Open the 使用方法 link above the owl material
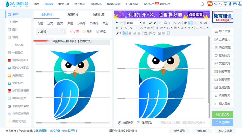The image size is (242, 134). [85, 41]
